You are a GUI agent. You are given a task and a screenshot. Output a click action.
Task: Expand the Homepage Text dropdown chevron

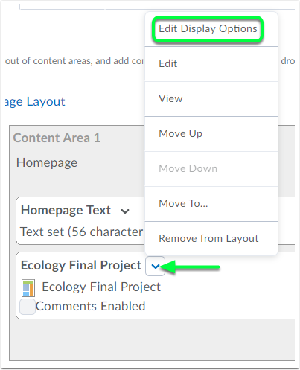click(x=125, y=211)
